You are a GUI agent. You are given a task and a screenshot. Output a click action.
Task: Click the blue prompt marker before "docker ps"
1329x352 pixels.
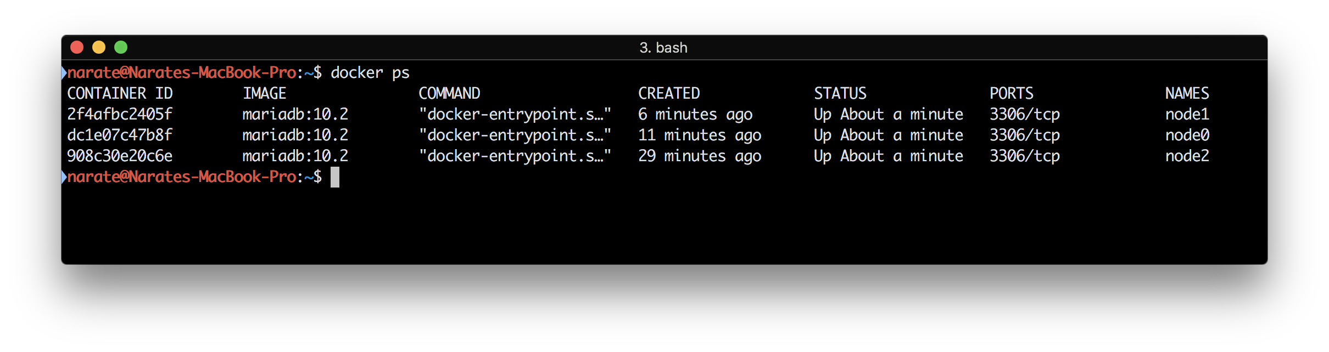pyautogui.click(x=64, y=73)
